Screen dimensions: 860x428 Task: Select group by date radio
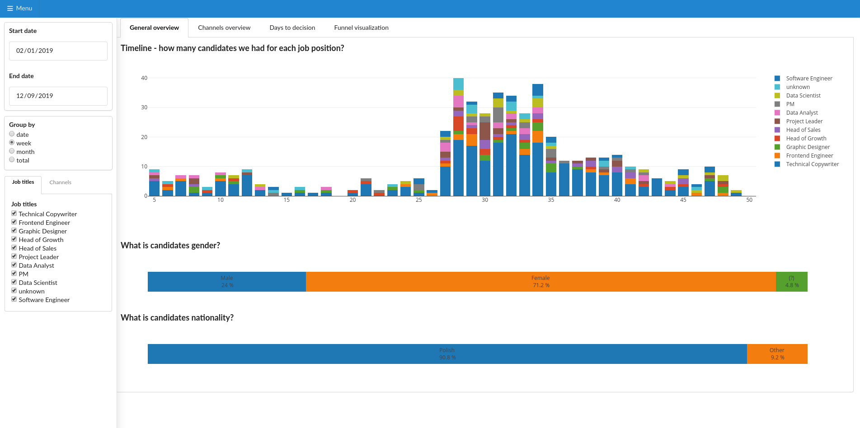(12, 134)
